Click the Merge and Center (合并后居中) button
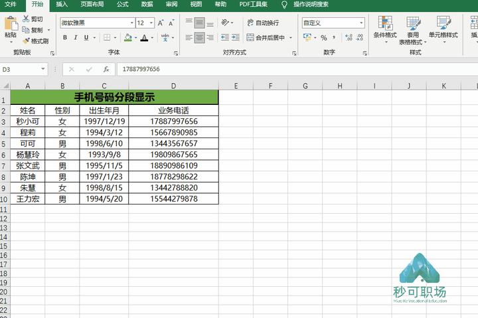This screenshot has height=318, width=478. [x=266, y=37]
